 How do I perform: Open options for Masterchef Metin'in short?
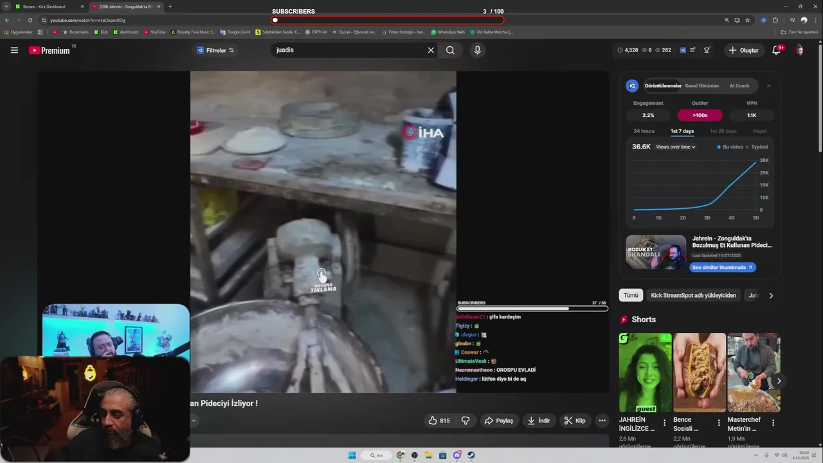[x=773, y=423]
